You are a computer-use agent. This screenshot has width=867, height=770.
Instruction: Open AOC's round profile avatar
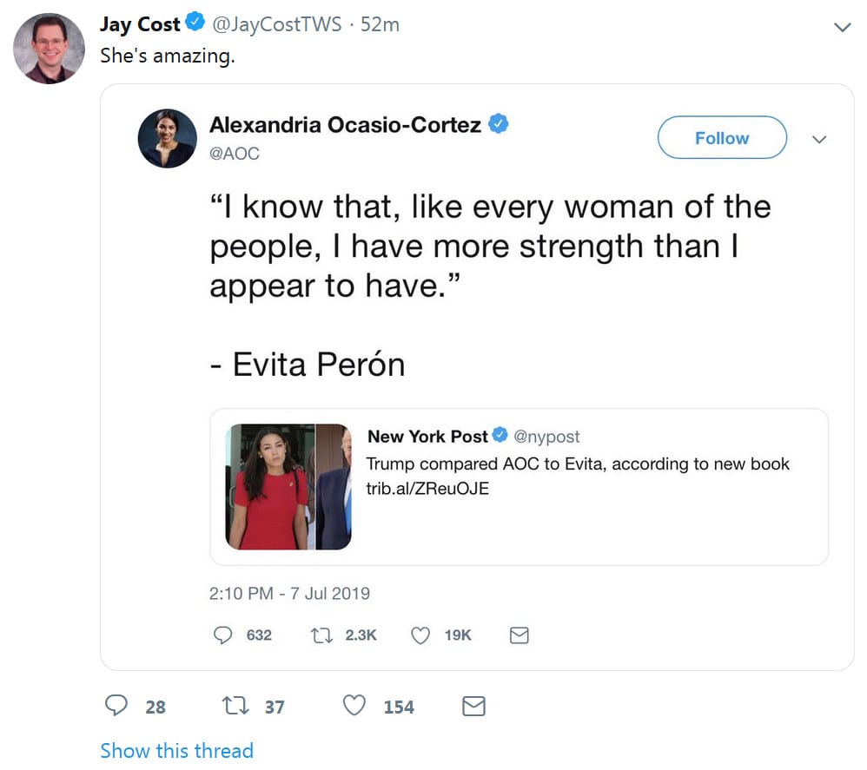pos(167,139)
